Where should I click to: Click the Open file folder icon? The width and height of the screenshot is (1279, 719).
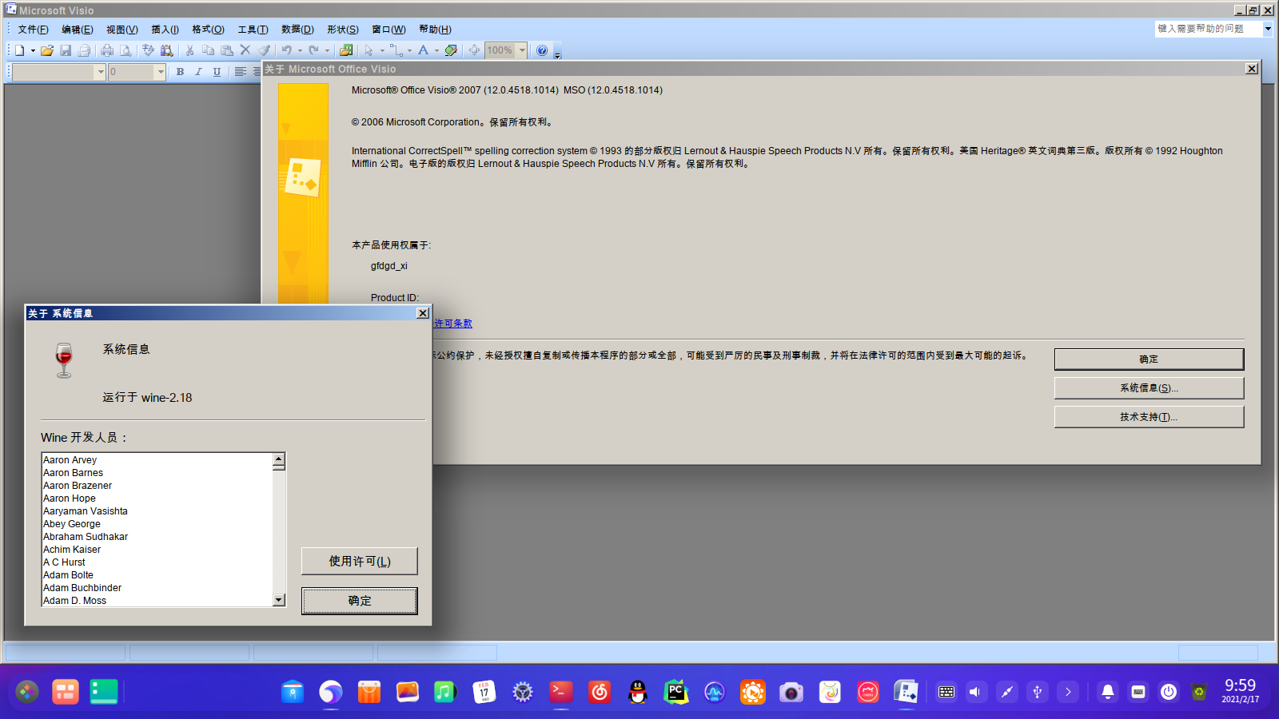click(x=47, y=50)
